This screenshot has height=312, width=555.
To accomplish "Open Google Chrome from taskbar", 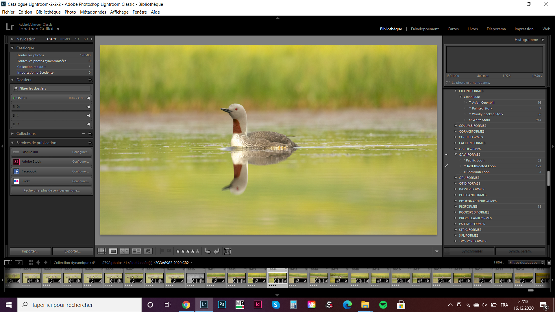I will click(x=186, y=305).
